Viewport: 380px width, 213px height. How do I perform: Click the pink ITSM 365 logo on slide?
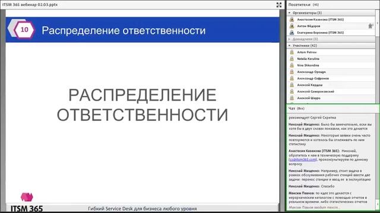click(27, 197)
